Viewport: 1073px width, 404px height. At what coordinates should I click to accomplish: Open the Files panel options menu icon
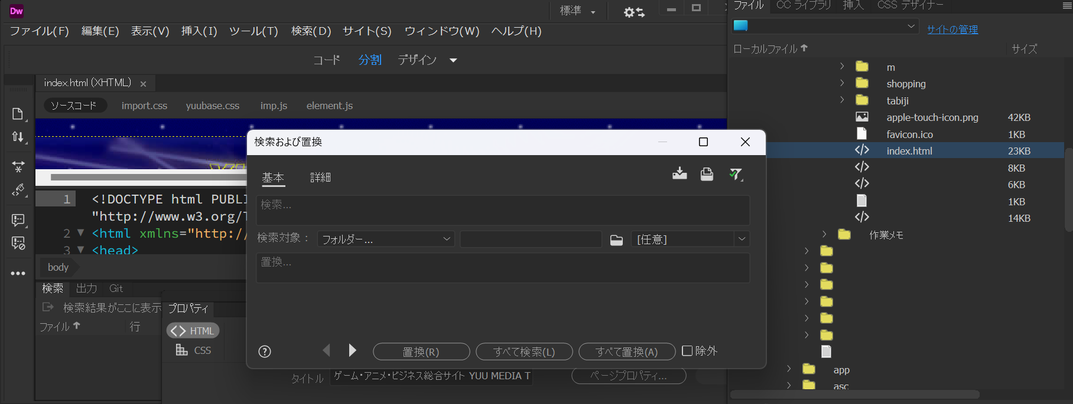[x=1067, y=5]
